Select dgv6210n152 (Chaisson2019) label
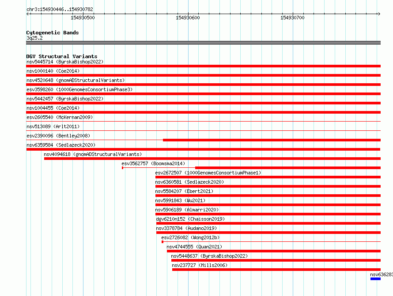393x296 pixels. 190,219
